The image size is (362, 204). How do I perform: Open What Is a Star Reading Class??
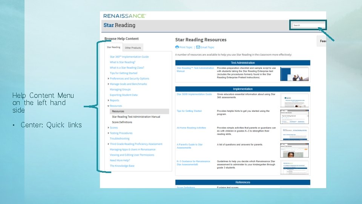[127, 68]
